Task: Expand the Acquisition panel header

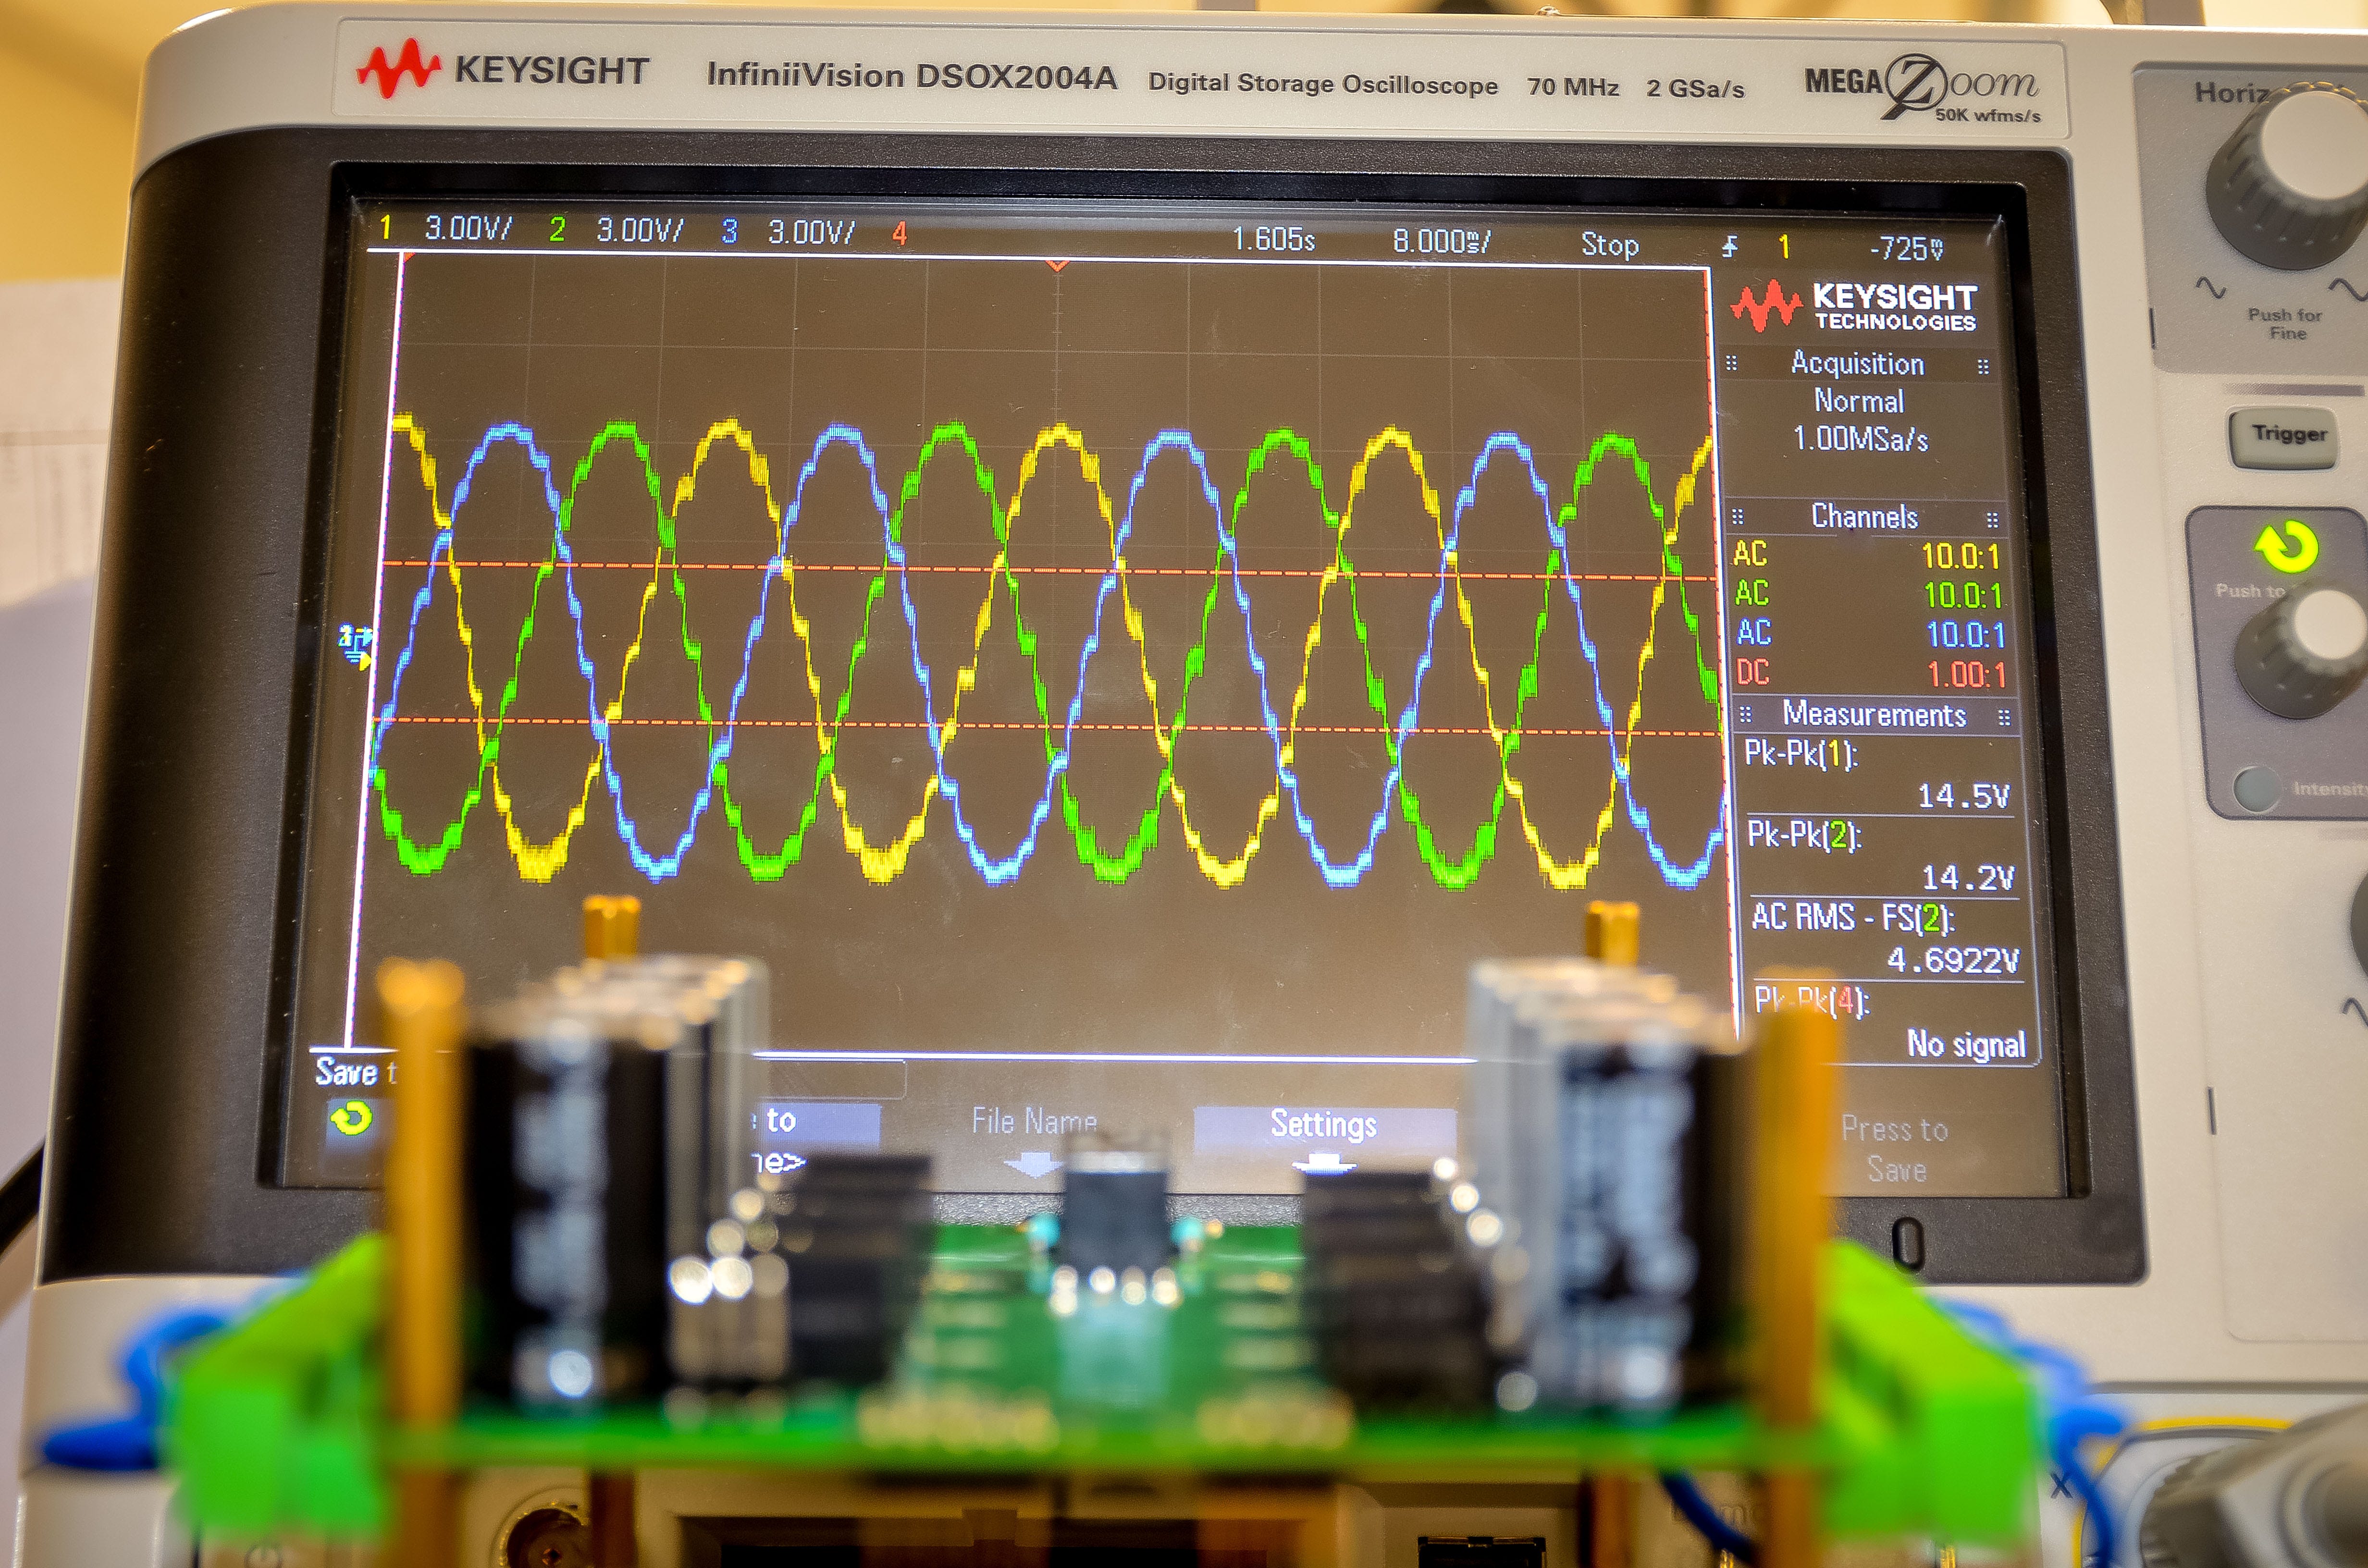Action: (1857, 364)
